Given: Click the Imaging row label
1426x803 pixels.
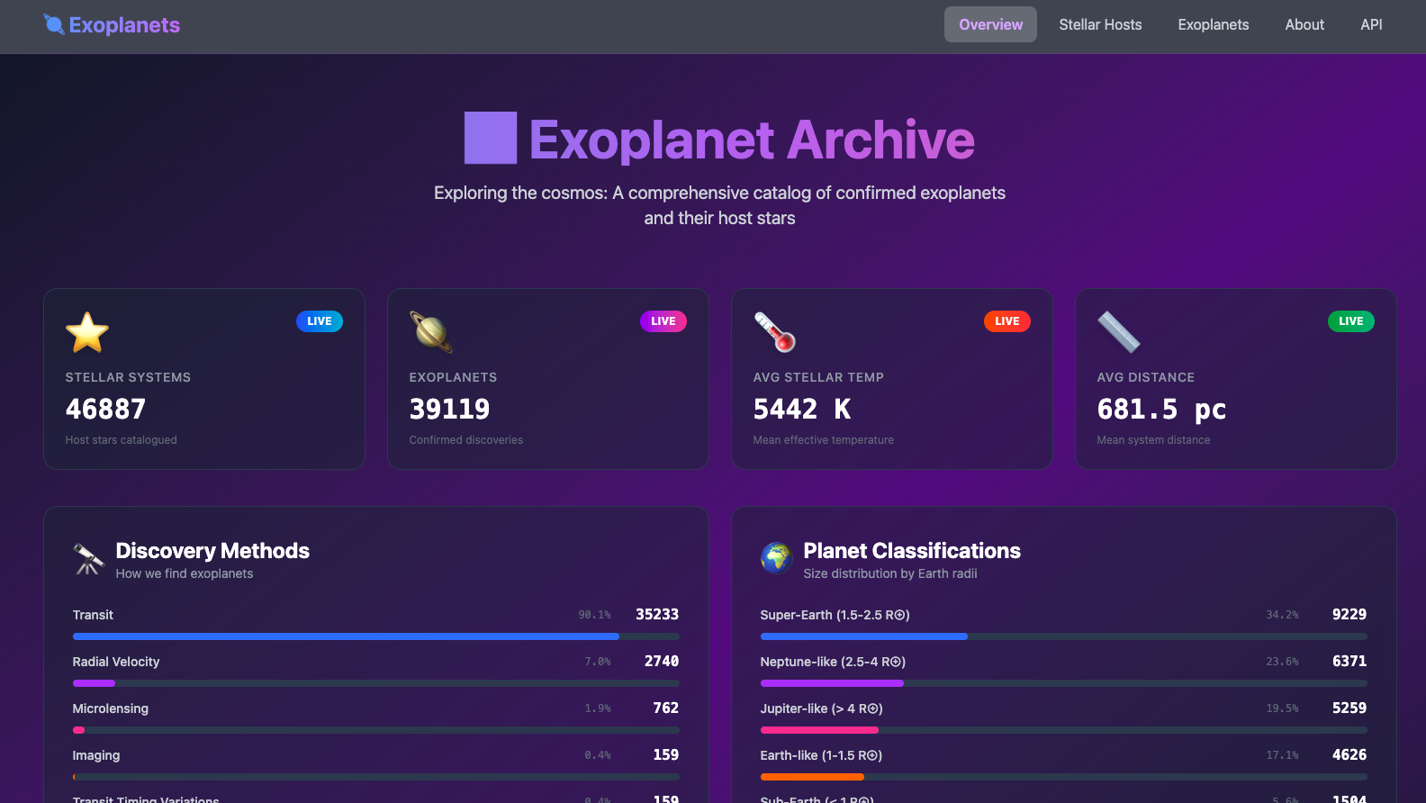Looking at the screenshot, I should click(96, 755).
